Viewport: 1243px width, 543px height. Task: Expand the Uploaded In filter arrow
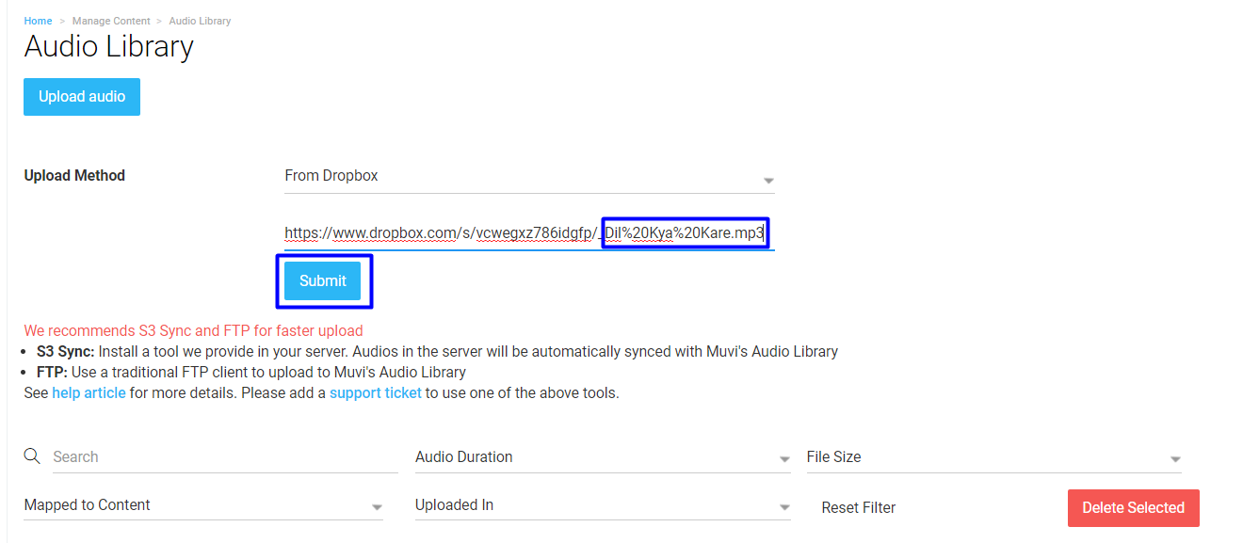[784, 507]
